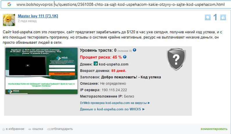Click the help icon beside Процент риска
The height and width of the screenshot is (134, 231).
tap(125, 57)
